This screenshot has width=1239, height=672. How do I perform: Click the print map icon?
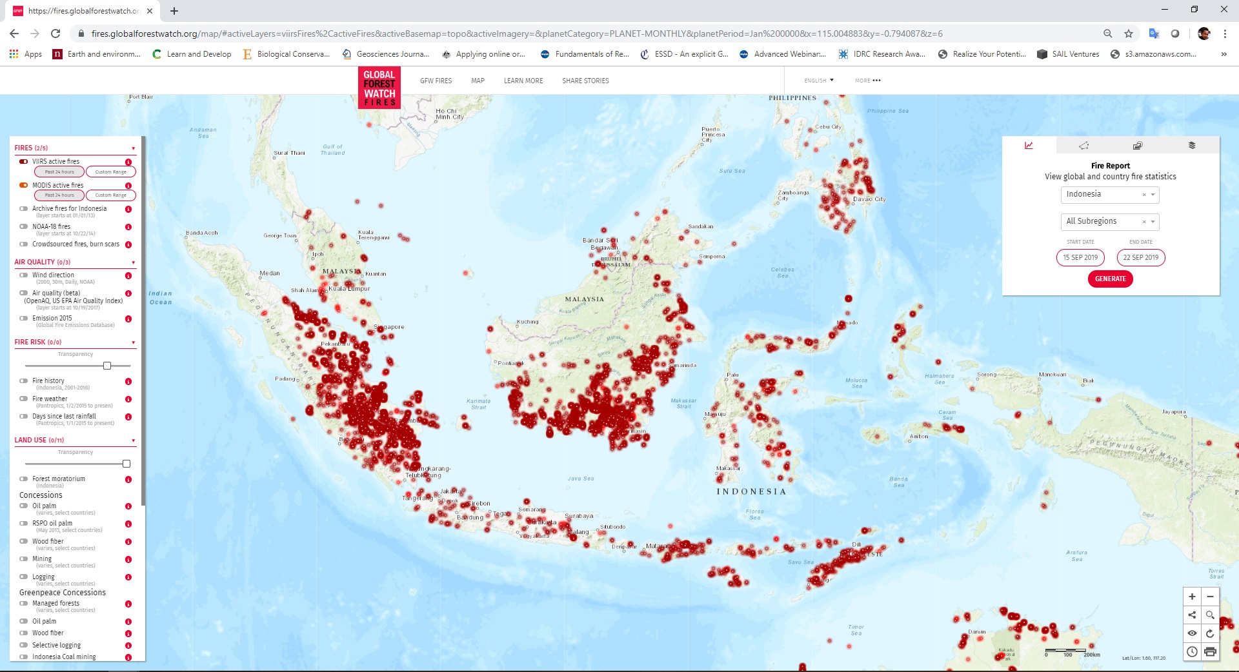(x=1210, y=651)
